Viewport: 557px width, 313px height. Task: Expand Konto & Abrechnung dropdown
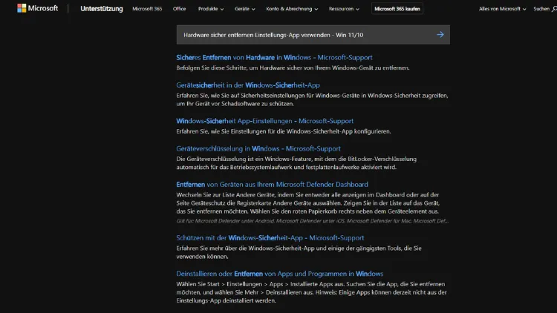[292, 9]
